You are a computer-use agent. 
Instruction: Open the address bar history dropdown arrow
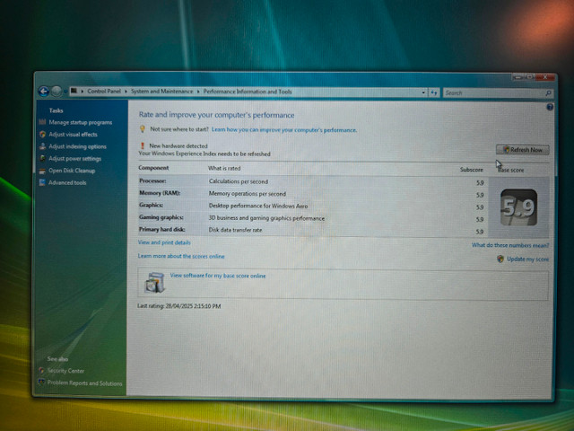pos(423,92)
